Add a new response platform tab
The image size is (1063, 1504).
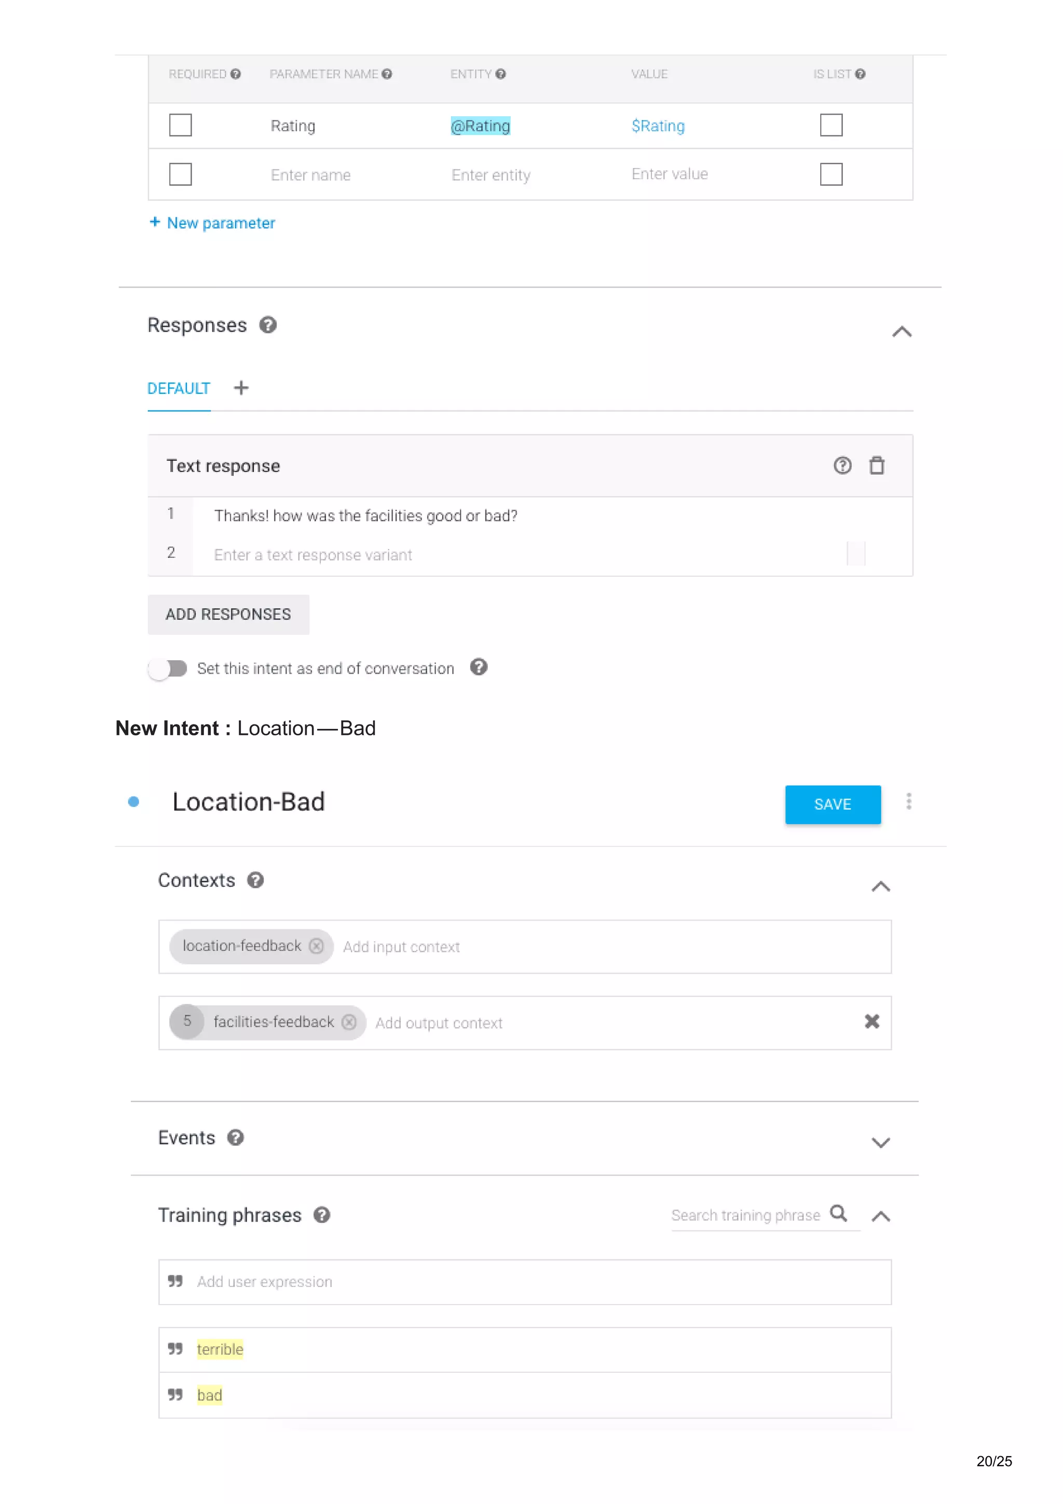point(241,388)
